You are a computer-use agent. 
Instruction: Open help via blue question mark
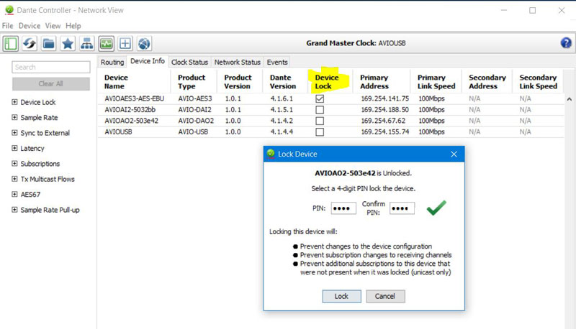point(566,43)
